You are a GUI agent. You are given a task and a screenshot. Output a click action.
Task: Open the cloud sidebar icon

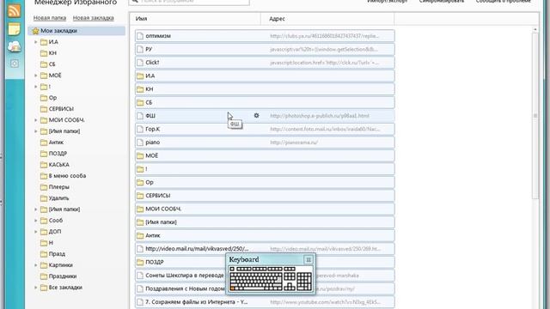pos(15,46)
